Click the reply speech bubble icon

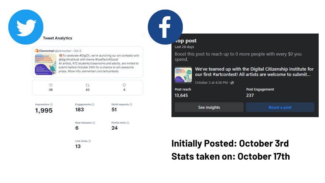[x=124, y=85]
